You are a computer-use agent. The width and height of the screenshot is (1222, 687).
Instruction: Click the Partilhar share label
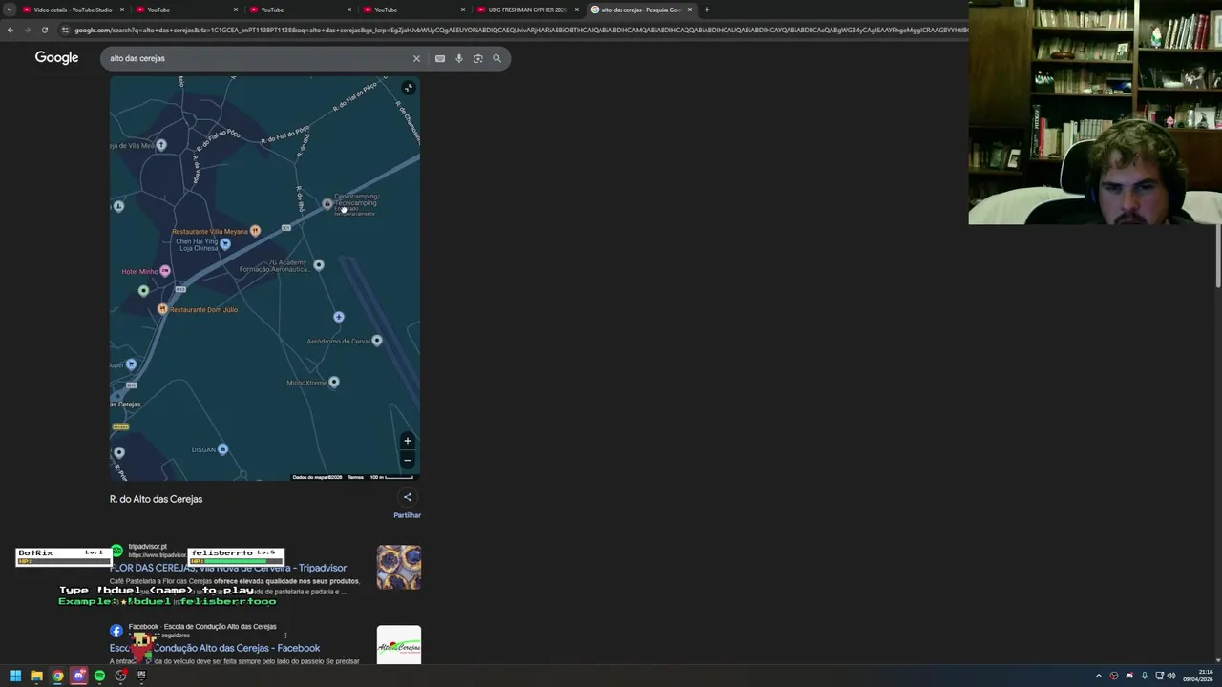click(x=407, y=515)
